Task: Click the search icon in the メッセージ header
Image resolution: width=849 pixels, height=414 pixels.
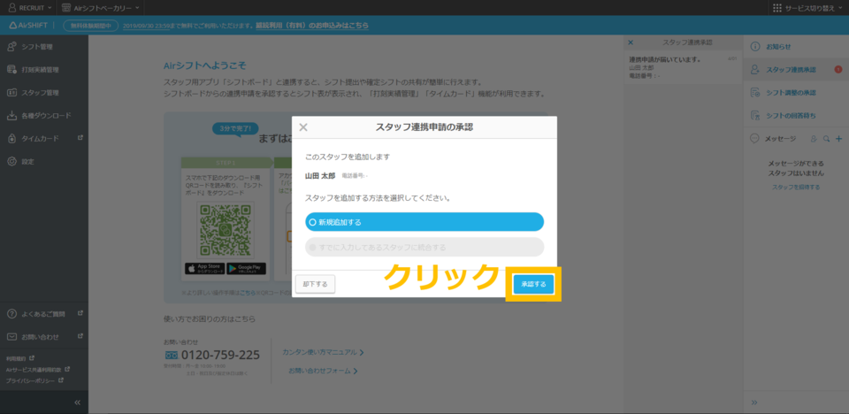Action: click(826, 139)
